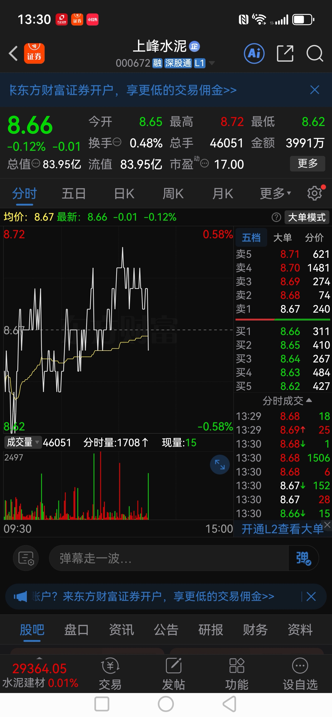The height and width of the screenshot is (717, 332).
Task: Expand the stock code dropdown arrow
Action: [x=212, y=63]
